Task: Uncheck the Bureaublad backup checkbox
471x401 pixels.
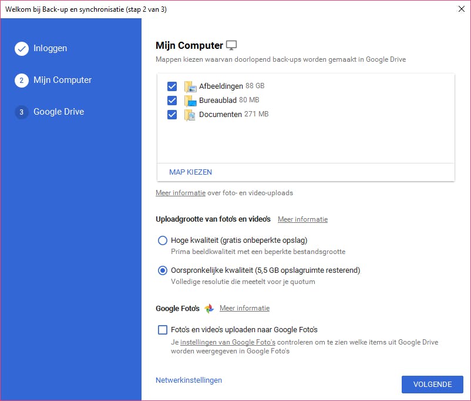Action: (x=171, y=100)
